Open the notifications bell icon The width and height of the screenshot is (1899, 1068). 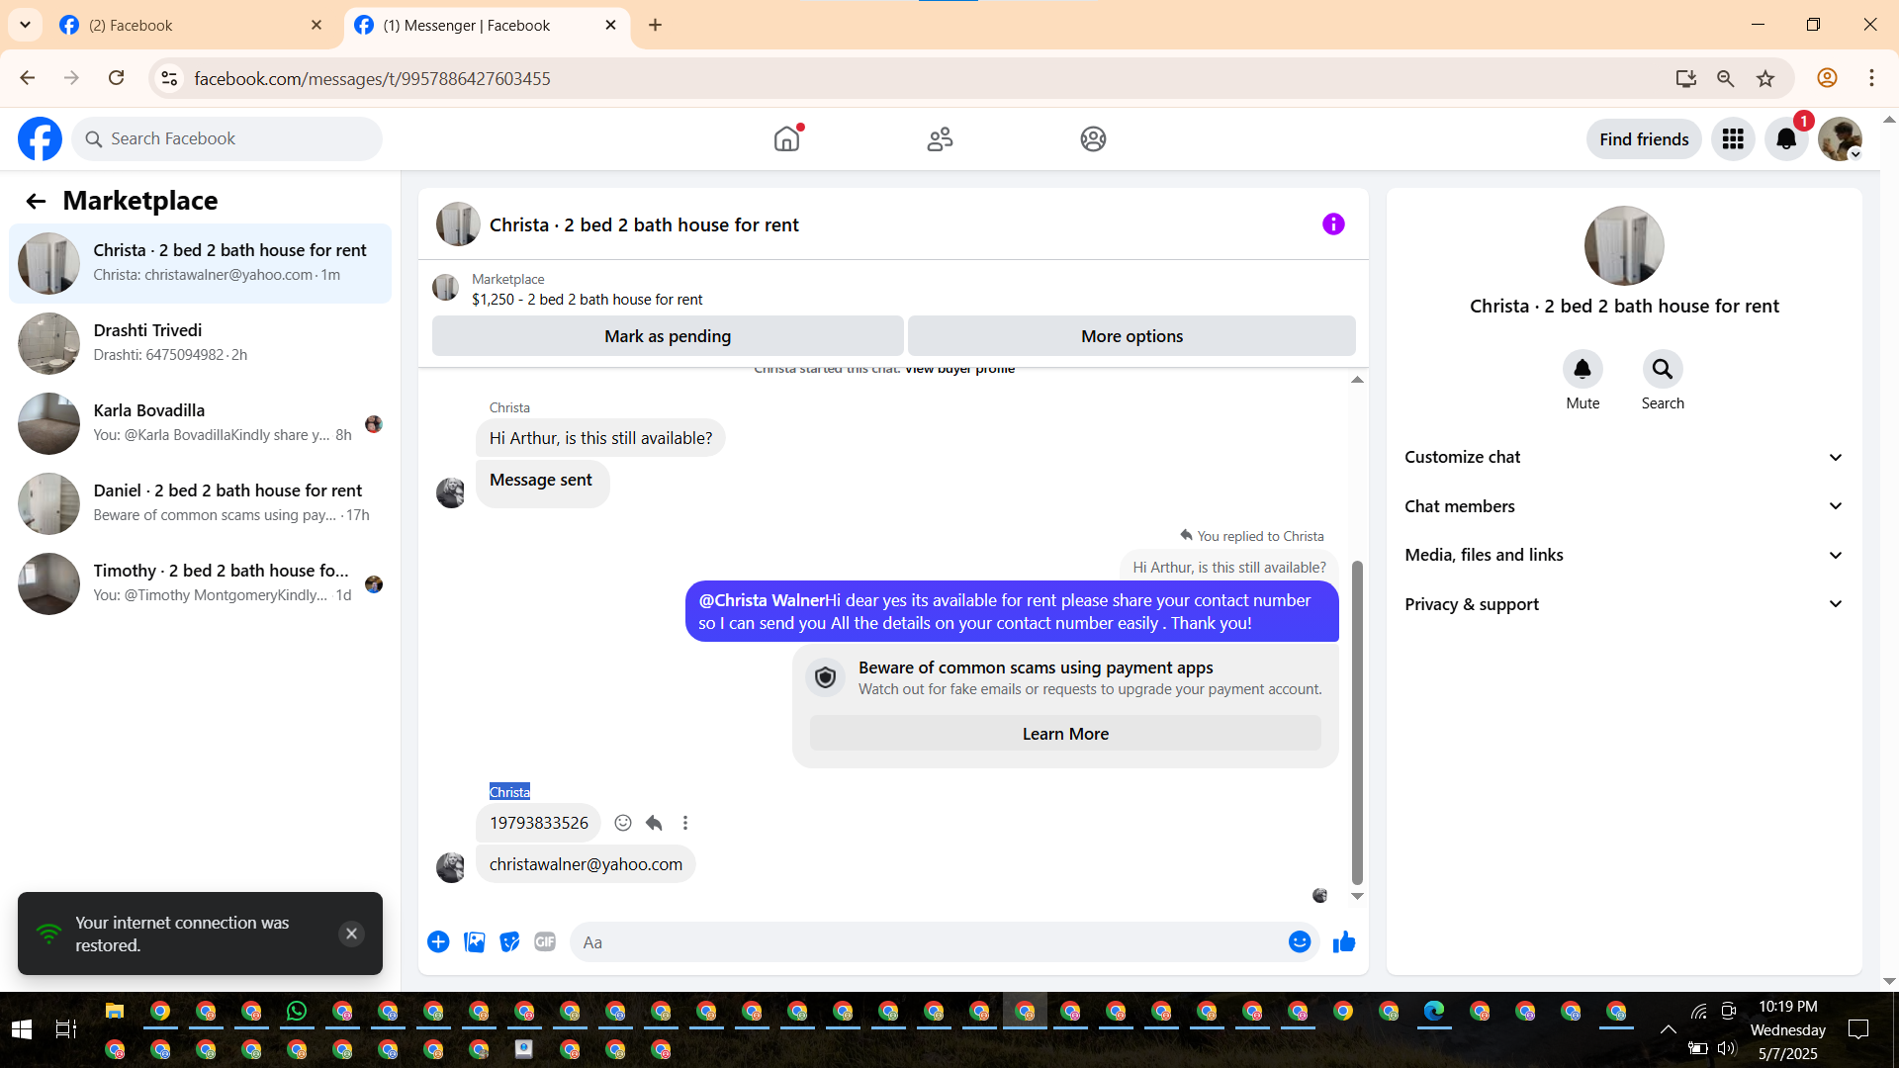tap(1786, 139)
